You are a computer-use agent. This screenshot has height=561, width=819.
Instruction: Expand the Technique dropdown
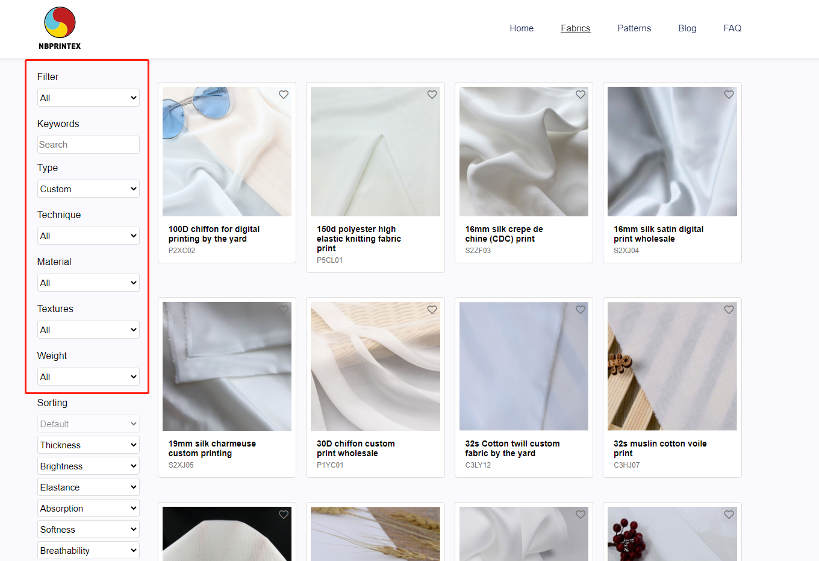[89, 236]
